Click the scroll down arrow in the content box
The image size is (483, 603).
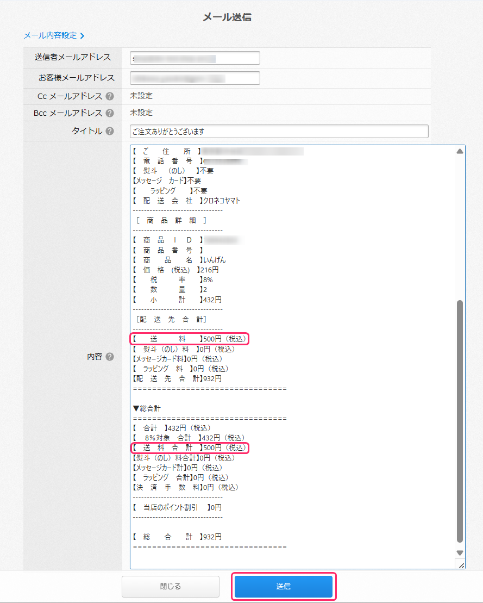pos(460,553)
